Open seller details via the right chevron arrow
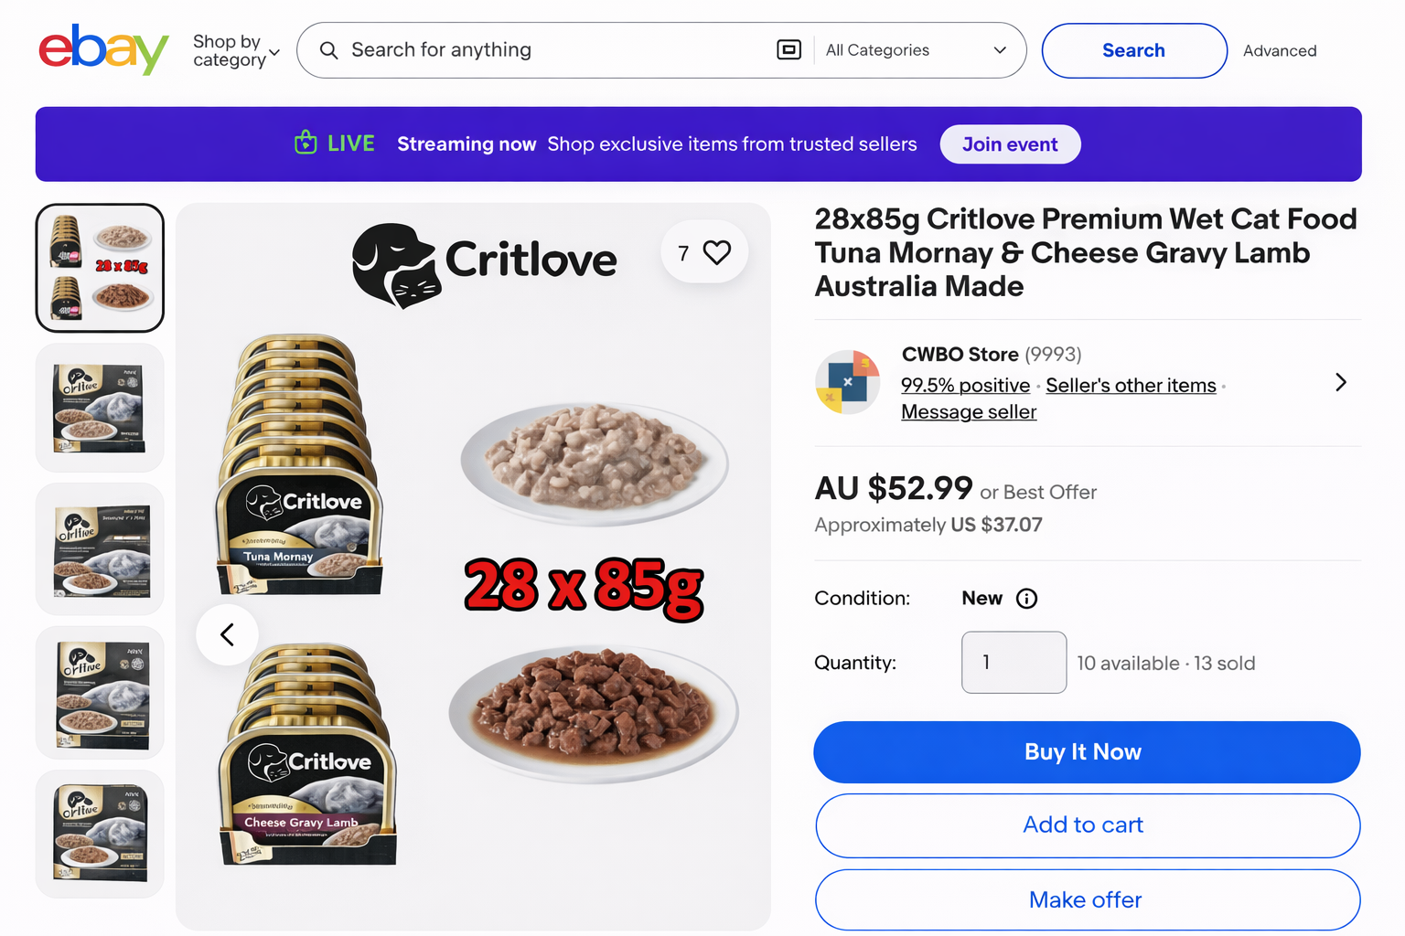Screen dimensions: 1405x936 coord(1340,382)
